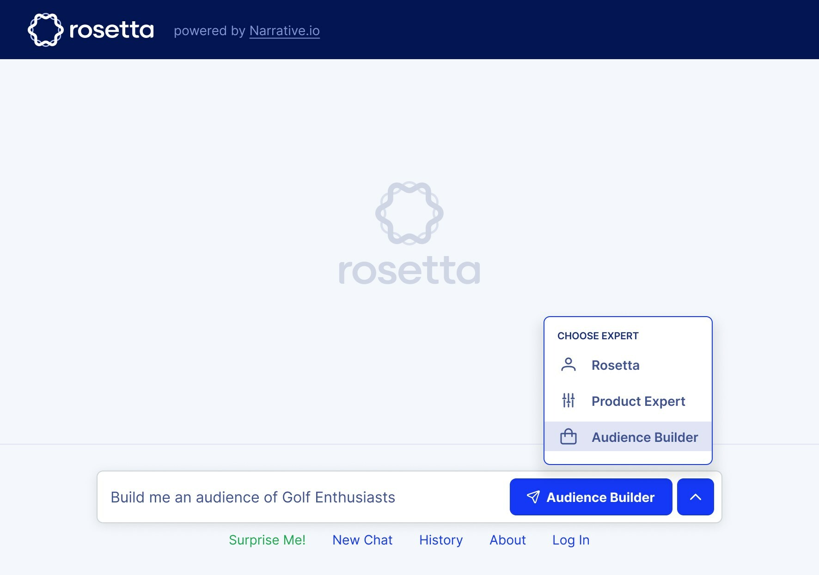This screenshot has width=819, height=575.
Task: Click the large faded rosetta text
Action: pyautogui.click(x=409, y=271)
